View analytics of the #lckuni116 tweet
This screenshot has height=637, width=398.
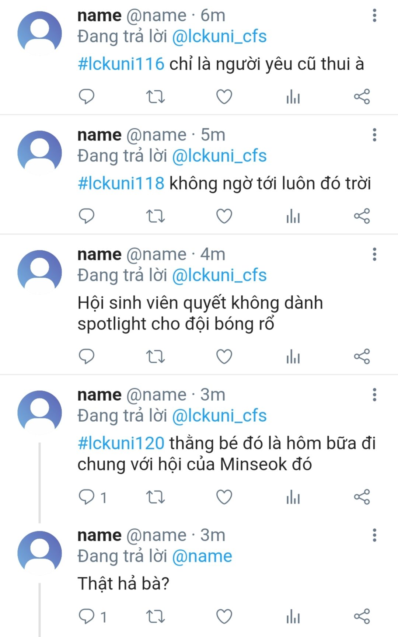[293, 97]
